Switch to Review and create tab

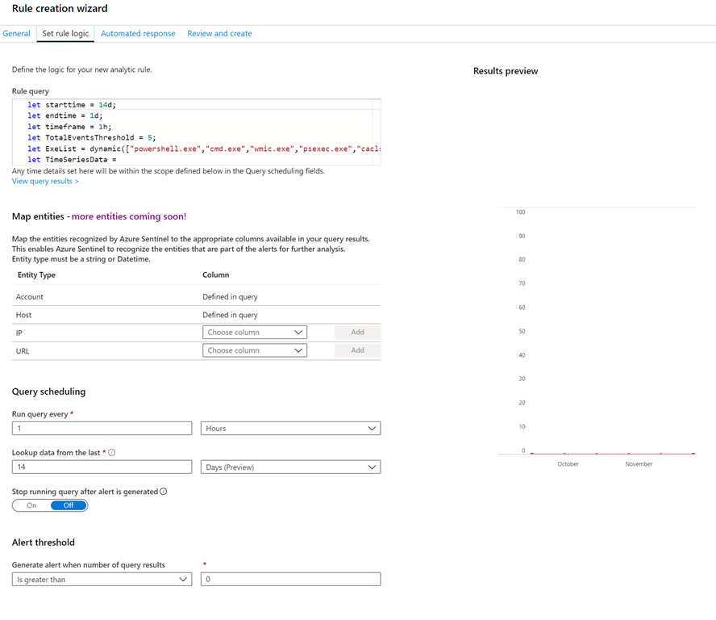point(219,34)
